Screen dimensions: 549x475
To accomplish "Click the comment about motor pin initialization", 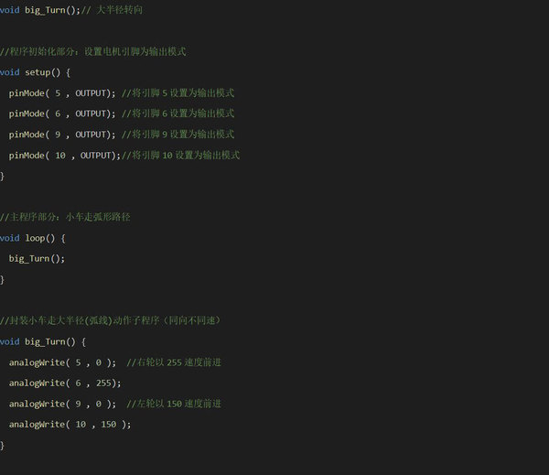I will click(x=106, y=51).
